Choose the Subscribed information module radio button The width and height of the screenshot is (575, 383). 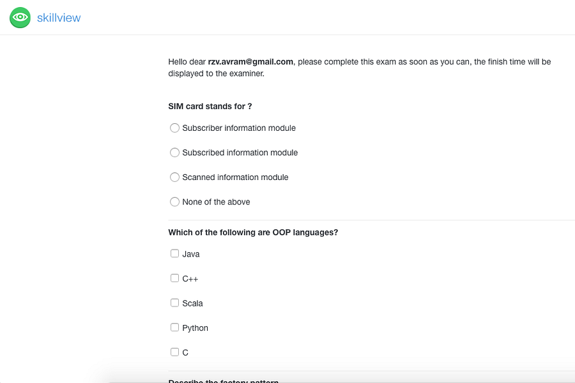[174, 153]
